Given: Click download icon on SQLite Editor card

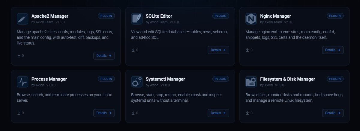Looking at the screenshot, I should (x=133, y=50).
